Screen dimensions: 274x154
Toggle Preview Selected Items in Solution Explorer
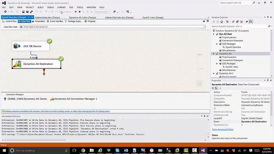coord(251,22)
